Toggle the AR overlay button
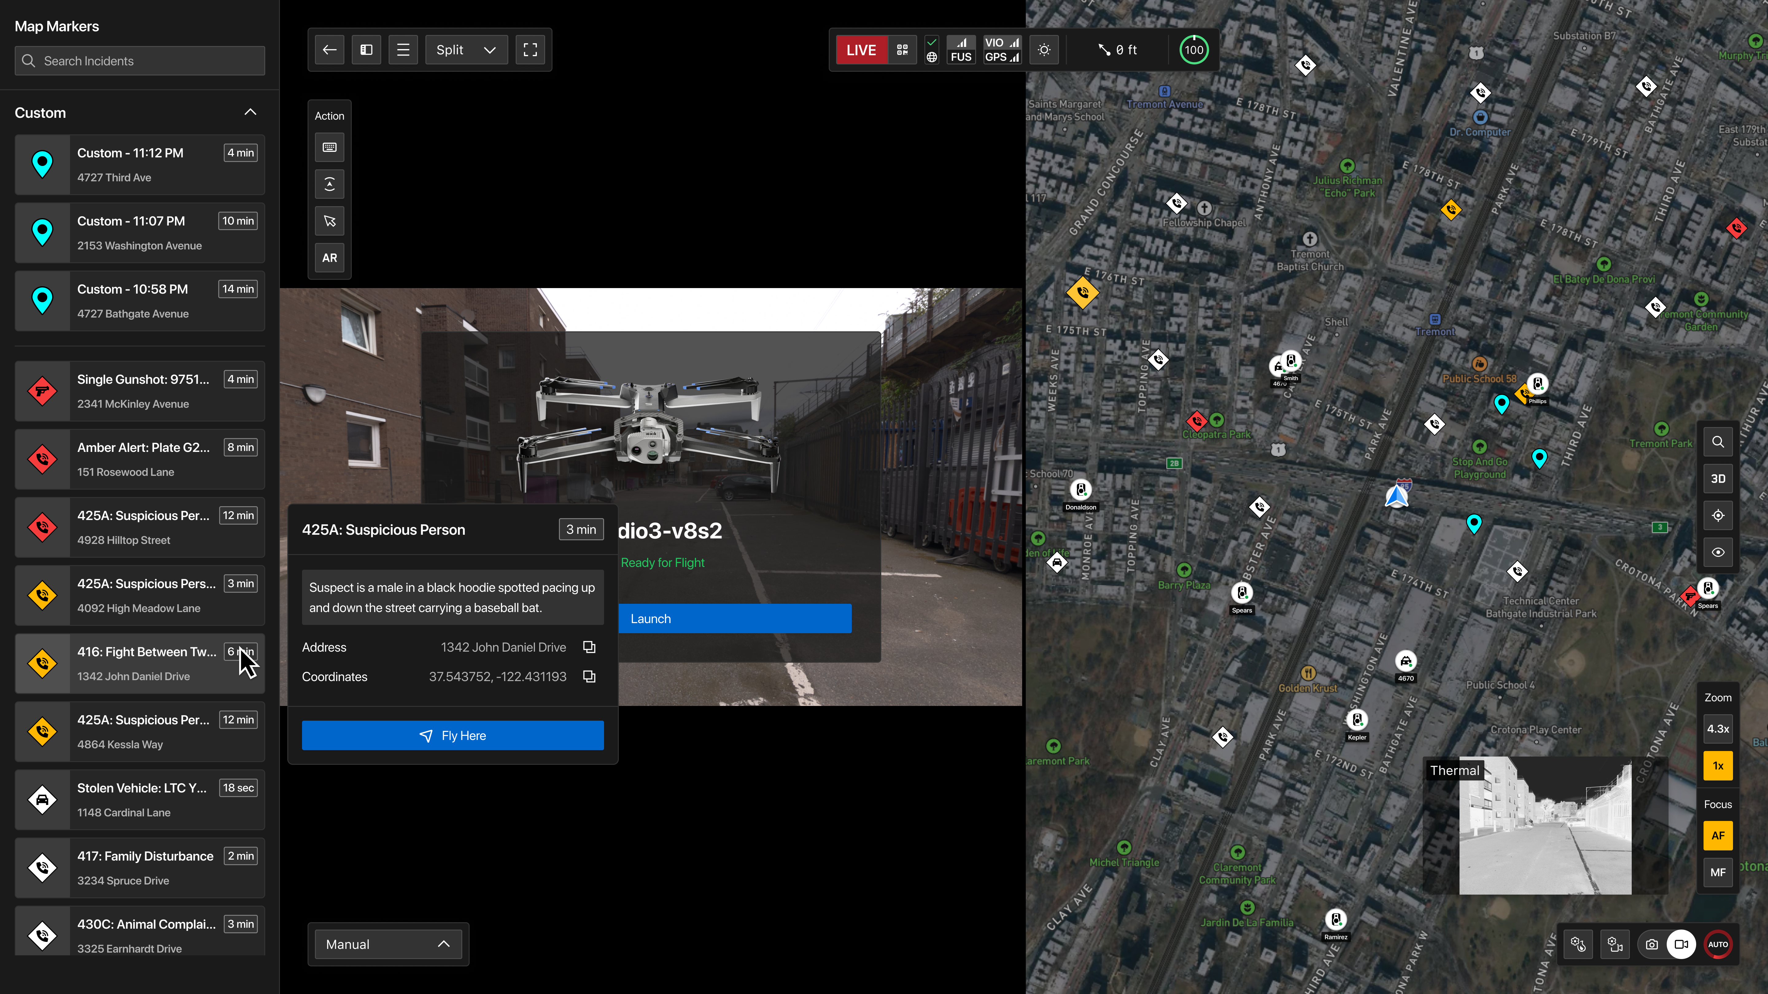The height and width of the screenshot is (994, 1768). tap(329, 258)
